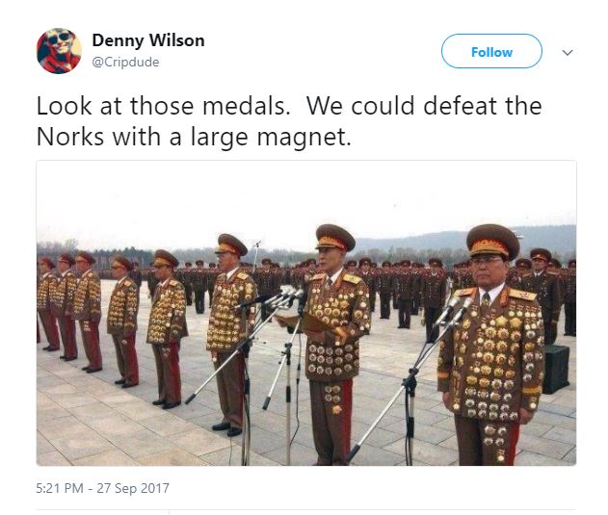Click the 27 Sep 2017 date link
608x515 pixels.
(x=133, y=488)
